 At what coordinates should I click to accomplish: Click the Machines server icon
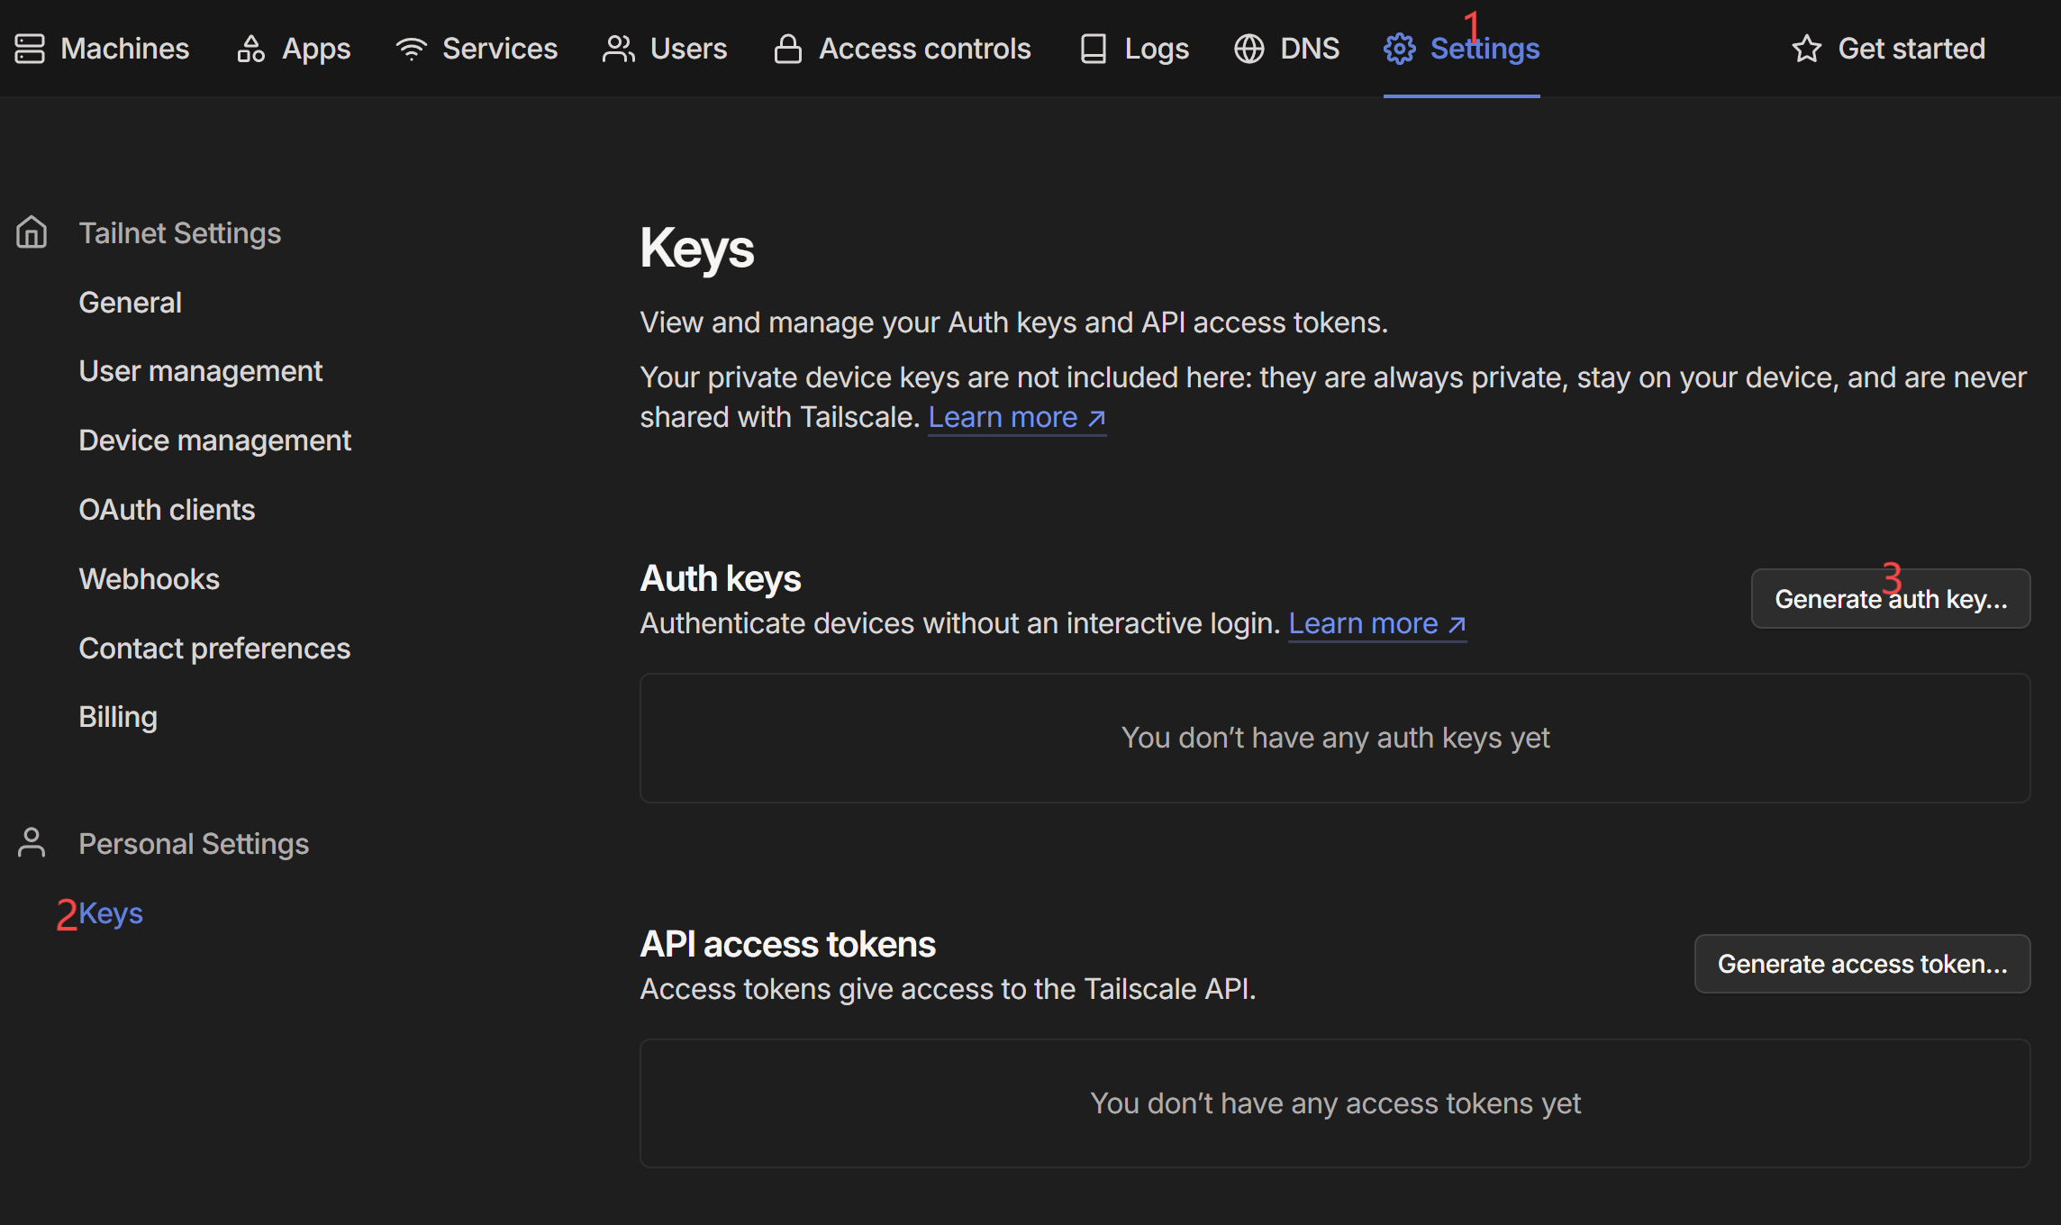[29, 49]
